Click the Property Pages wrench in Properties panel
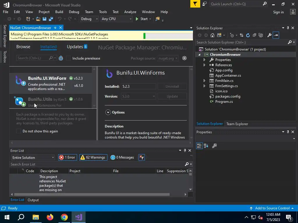The height and width of the screenshot is (223, 298). pos(214,146)
